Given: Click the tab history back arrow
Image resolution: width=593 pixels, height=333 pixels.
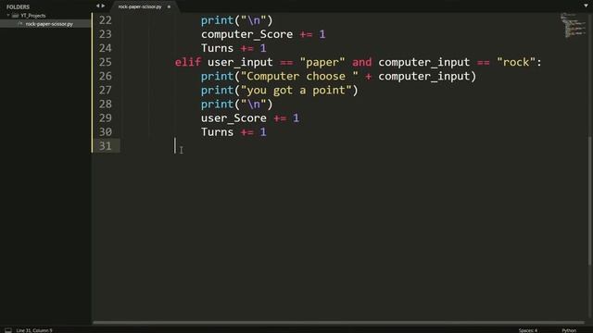Looking at the screenshot, I should (x=97, y=6).
